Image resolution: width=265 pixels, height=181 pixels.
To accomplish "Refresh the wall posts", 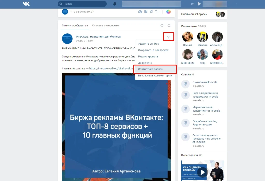I will [x=162, y=26].
